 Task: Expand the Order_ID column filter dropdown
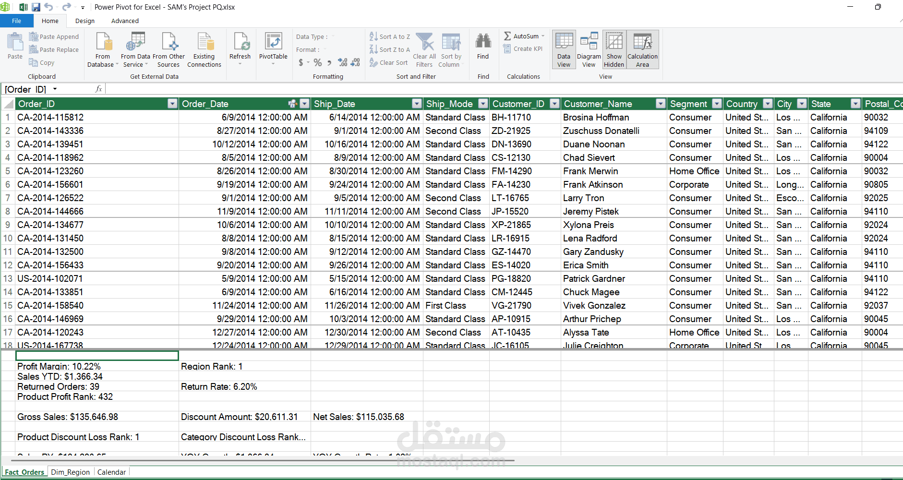(172, 104)
